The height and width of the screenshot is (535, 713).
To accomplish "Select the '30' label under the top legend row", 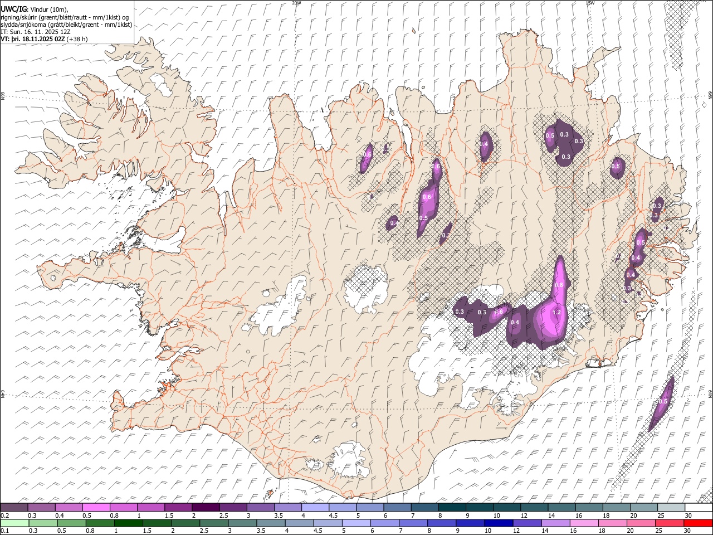I will coord(688,515).
